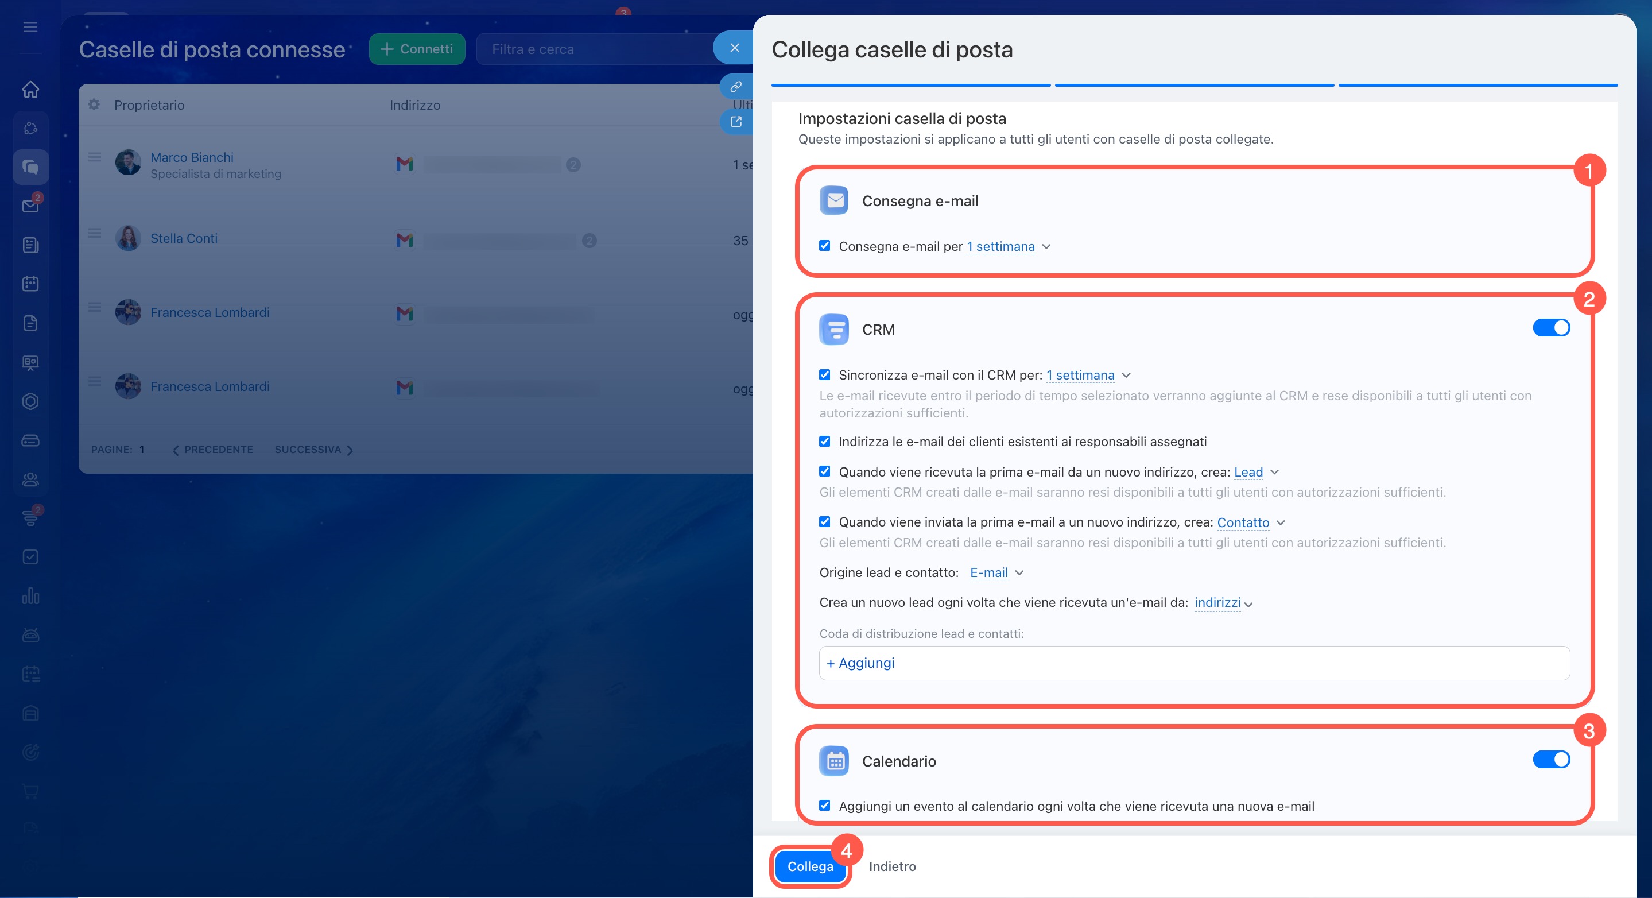Open 'Origine lead e contatto' E-mail dropdown
The height and width of the screenshot is (898, 1652).
pos(996,573)
